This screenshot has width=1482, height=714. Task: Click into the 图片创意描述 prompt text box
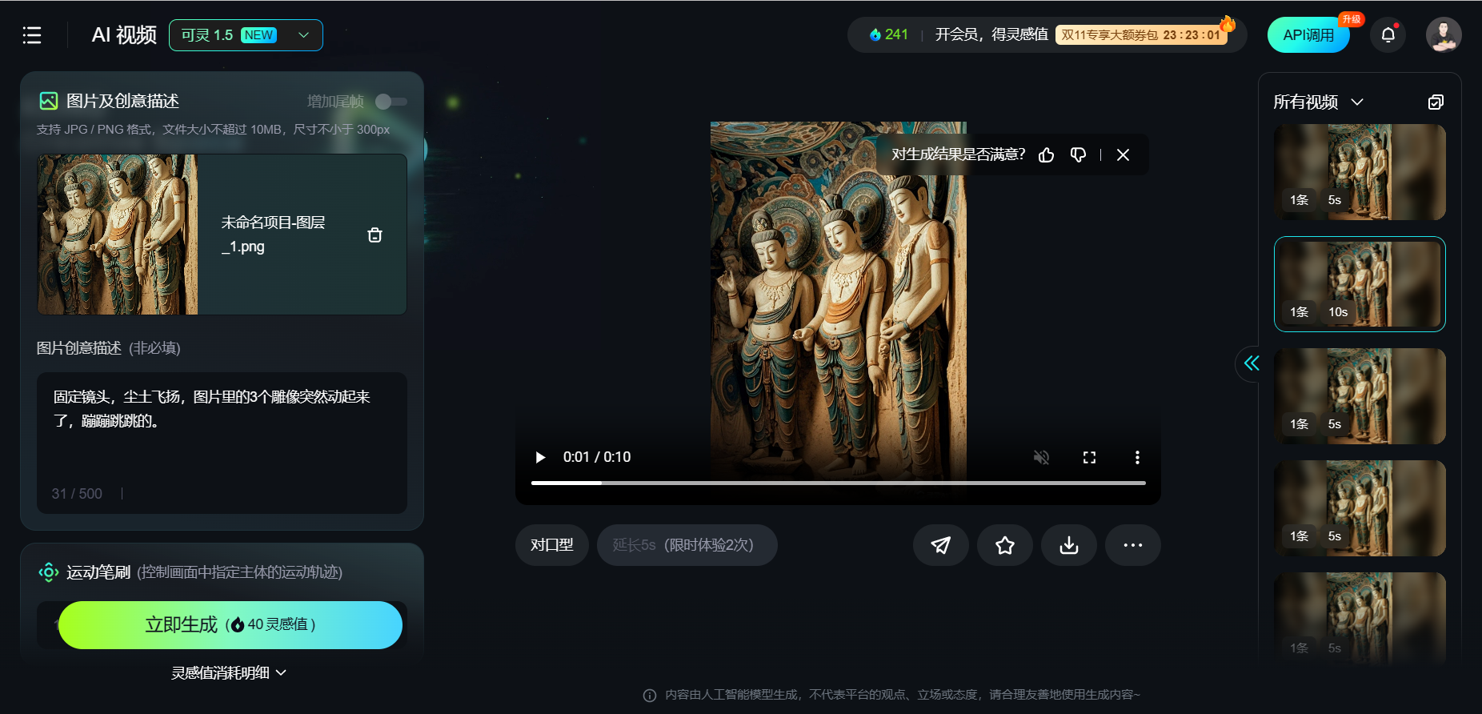click(x=222, y=443)
